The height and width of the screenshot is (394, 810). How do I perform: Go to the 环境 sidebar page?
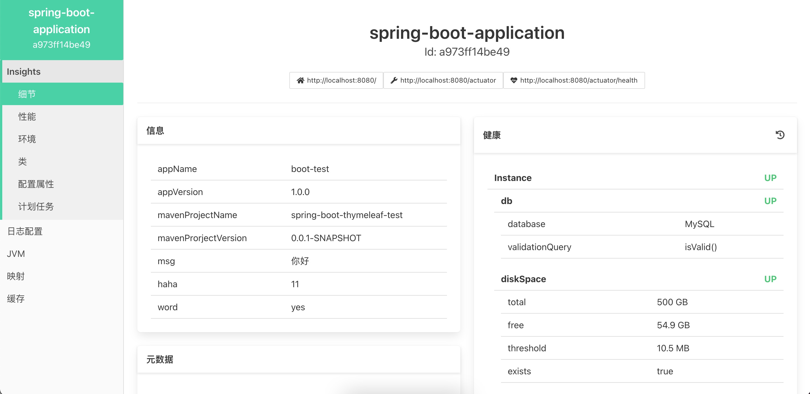pos(27,139)
